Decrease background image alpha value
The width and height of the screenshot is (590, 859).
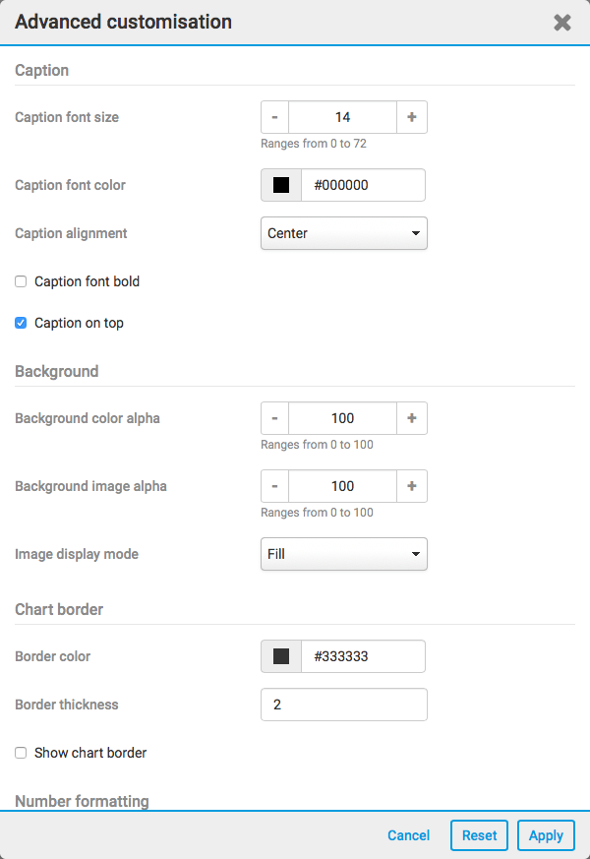274,486
